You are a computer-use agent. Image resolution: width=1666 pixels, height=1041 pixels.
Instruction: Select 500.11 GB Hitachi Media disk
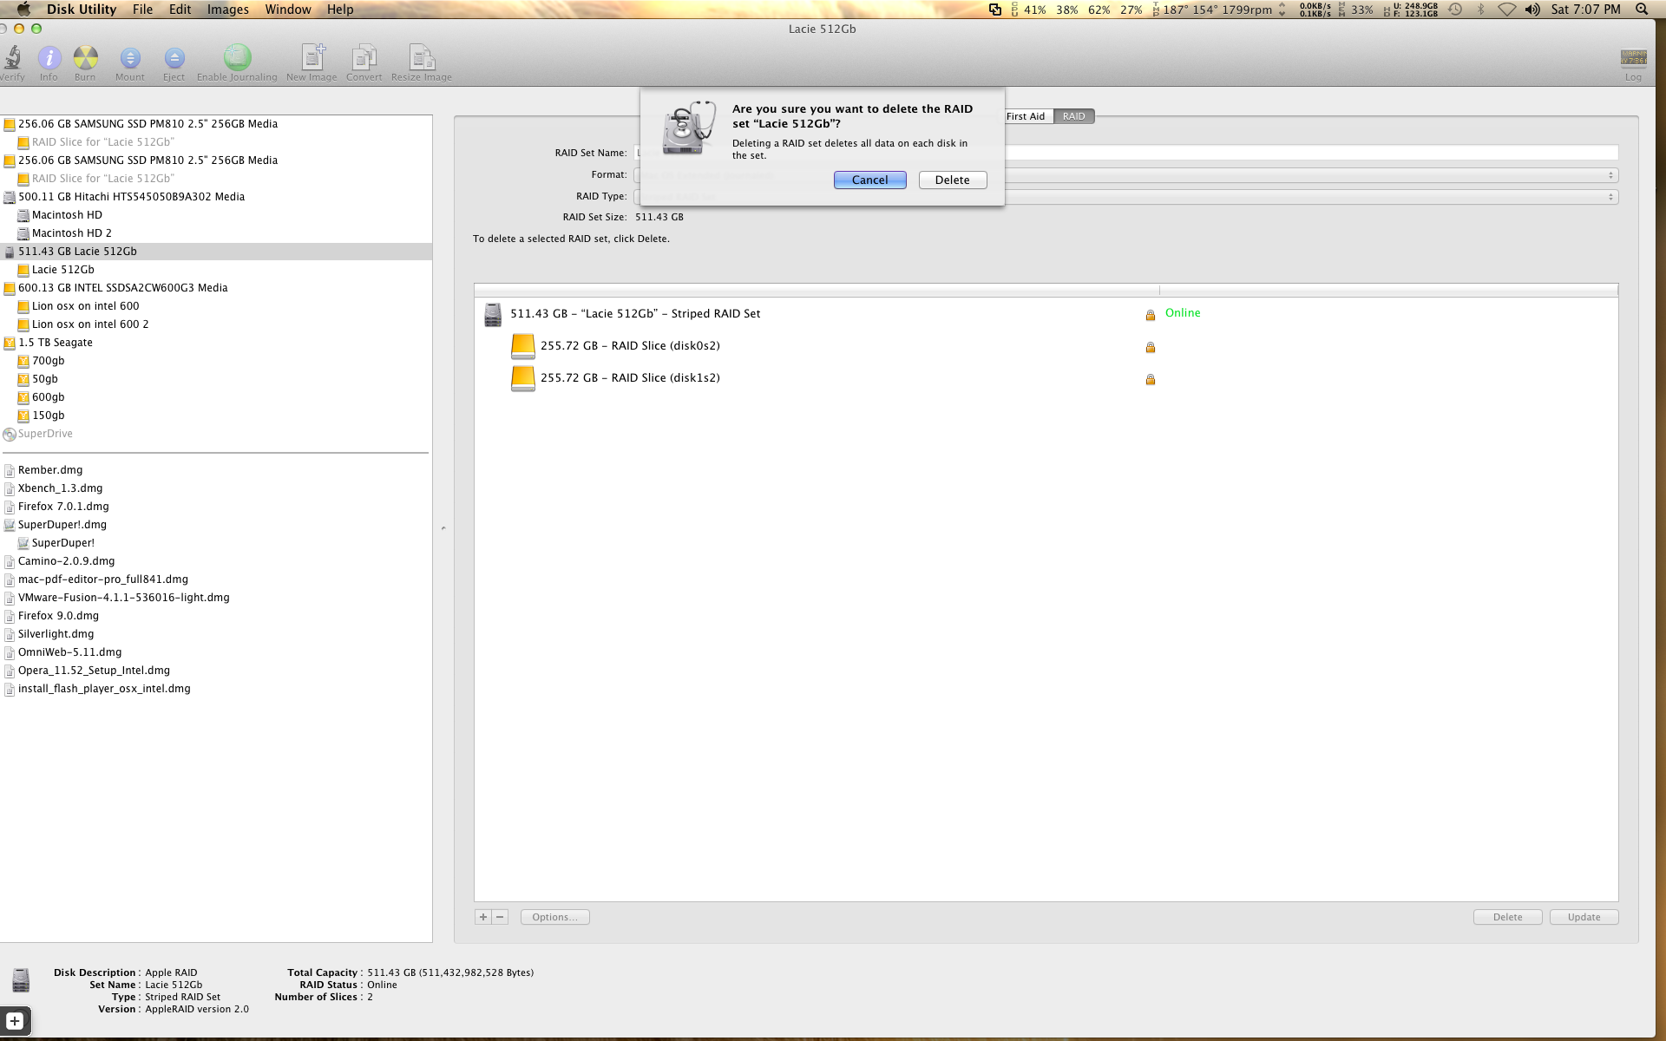pos(131,197)
